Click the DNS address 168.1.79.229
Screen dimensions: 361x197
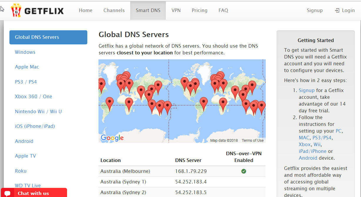coord(191,171)
